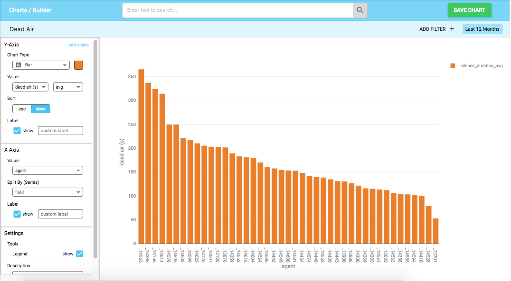Click the 14595 x-axis tick label
This screenshot has width=511, height=281.
point(176,255)
